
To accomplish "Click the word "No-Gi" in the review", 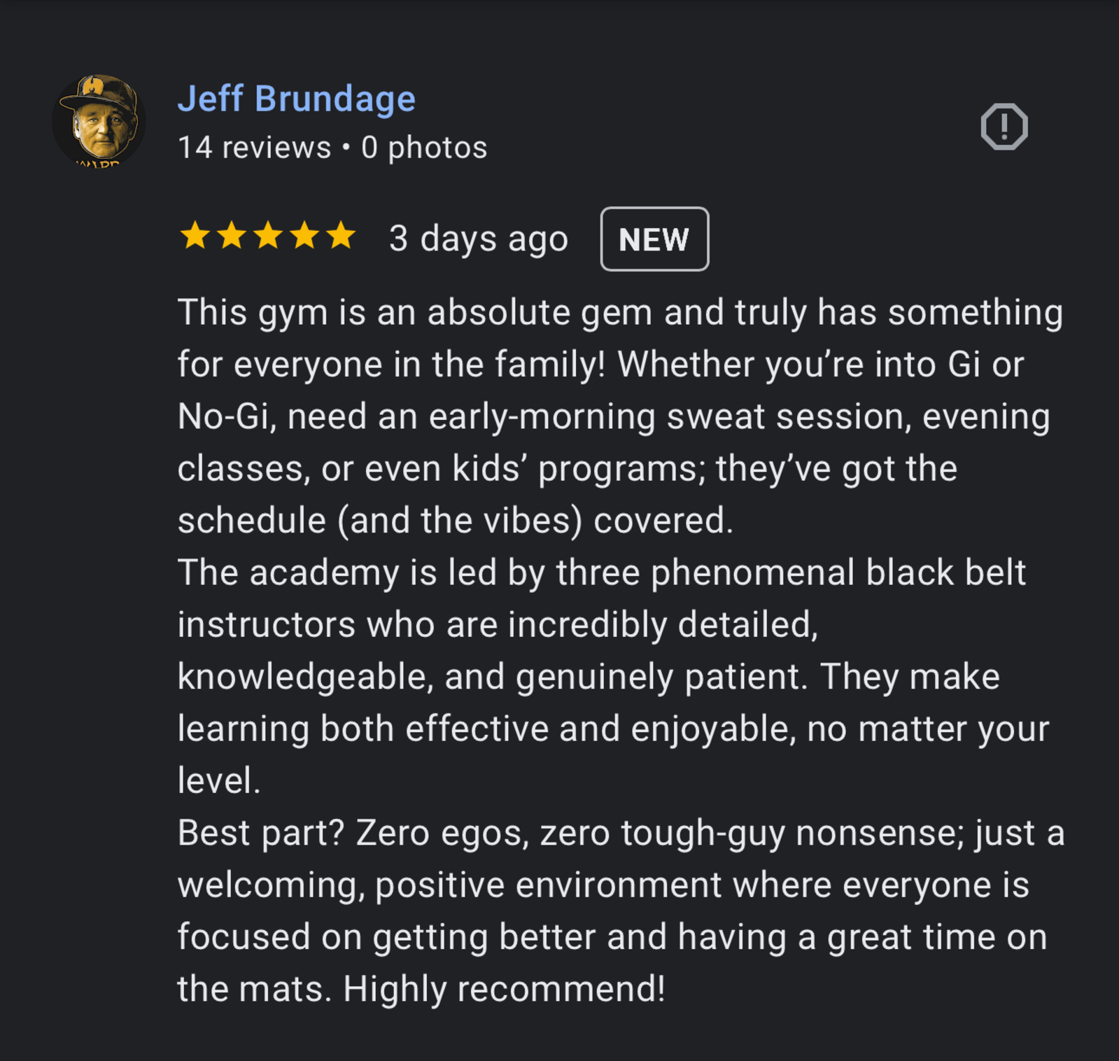I will coord(223,416).
